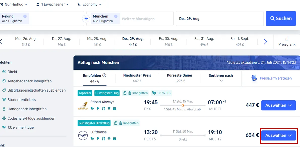300x147 pixels.
Task: Open the Nur Hinflug trip type dropdown
Action: (14, 4)
